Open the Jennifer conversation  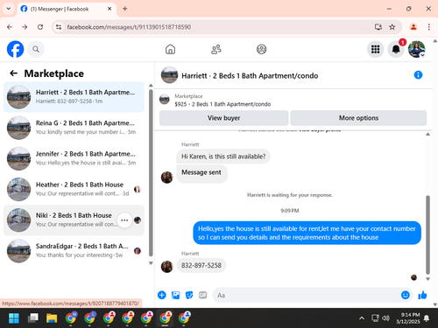[74, 158]
